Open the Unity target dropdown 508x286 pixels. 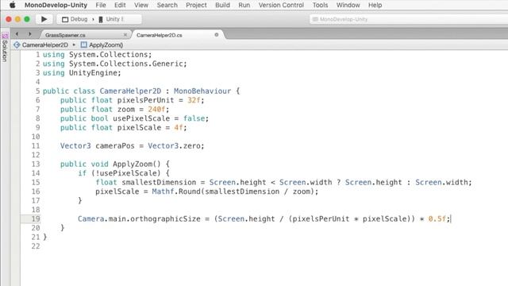click(x=111, y=19)
